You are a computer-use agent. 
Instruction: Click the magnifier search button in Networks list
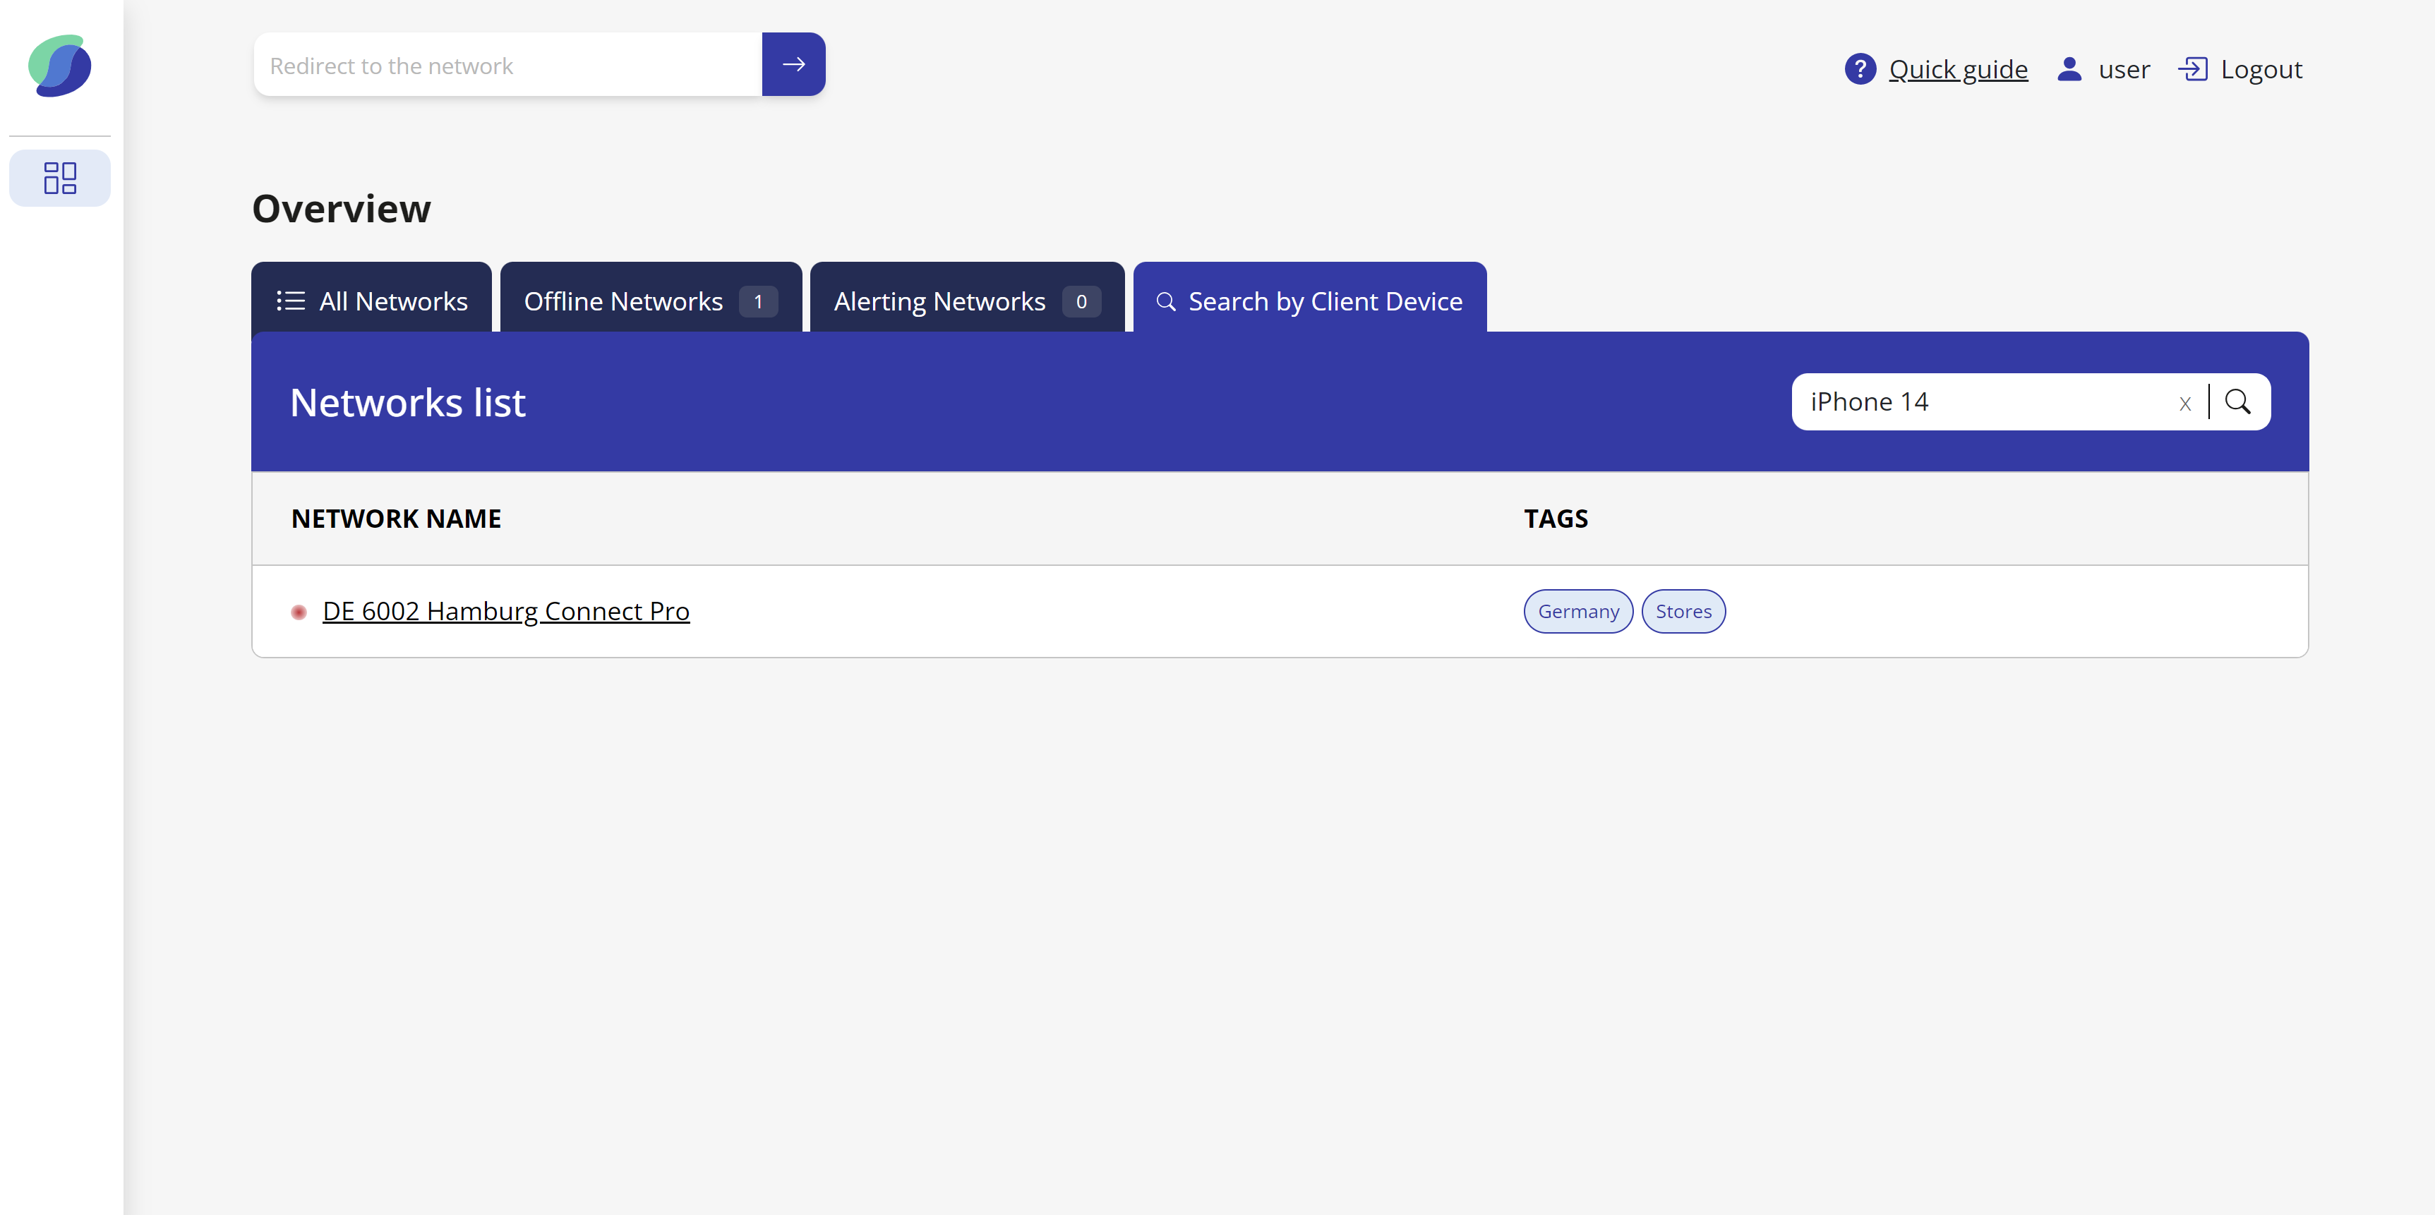pos(2237,401)
